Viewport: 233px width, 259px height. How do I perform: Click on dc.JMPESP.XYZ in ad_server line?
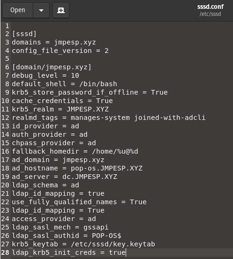tap(90, 177)
